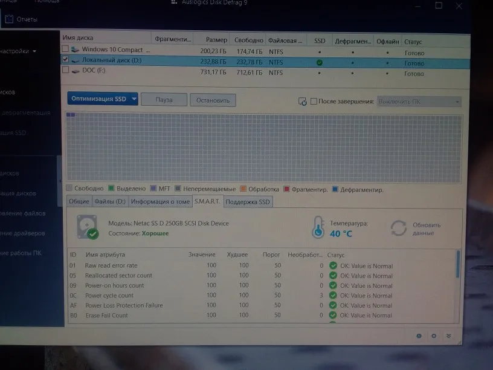Select the Reallocated sector count row text
This screenshot has width=493, height=370.
118,275
